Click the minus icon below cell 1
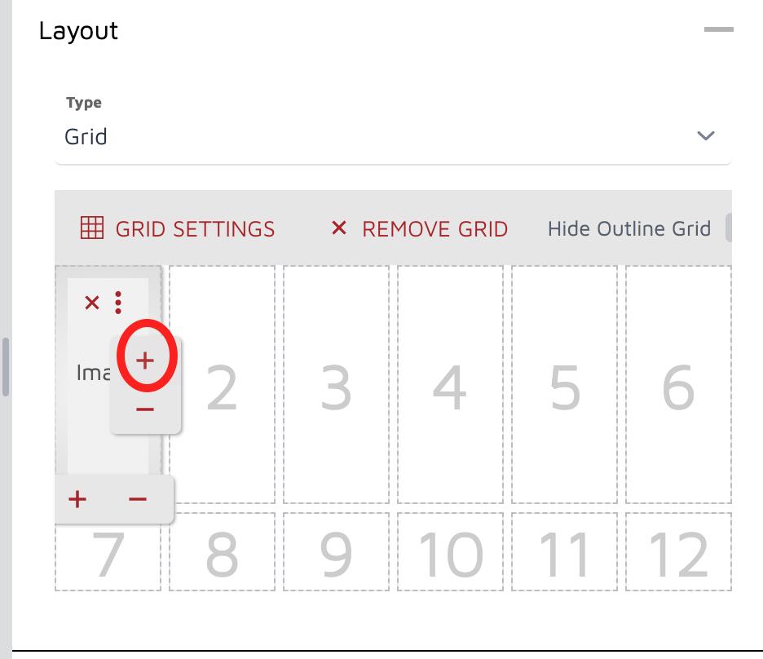 138,499
